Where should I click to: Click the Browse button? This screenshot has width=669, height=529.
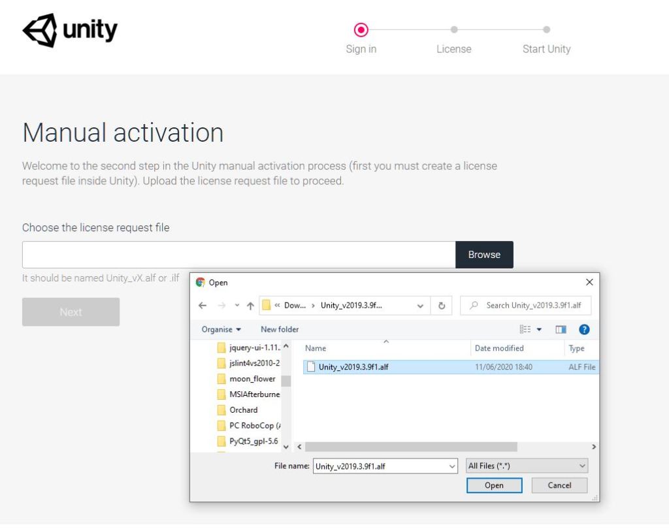484,255
